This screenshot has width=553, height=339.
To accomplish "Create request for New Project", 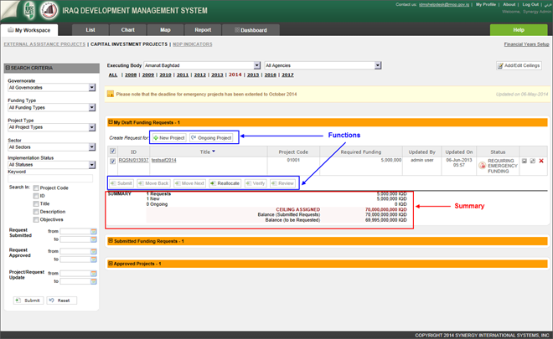I will click(x=169, y=138).
